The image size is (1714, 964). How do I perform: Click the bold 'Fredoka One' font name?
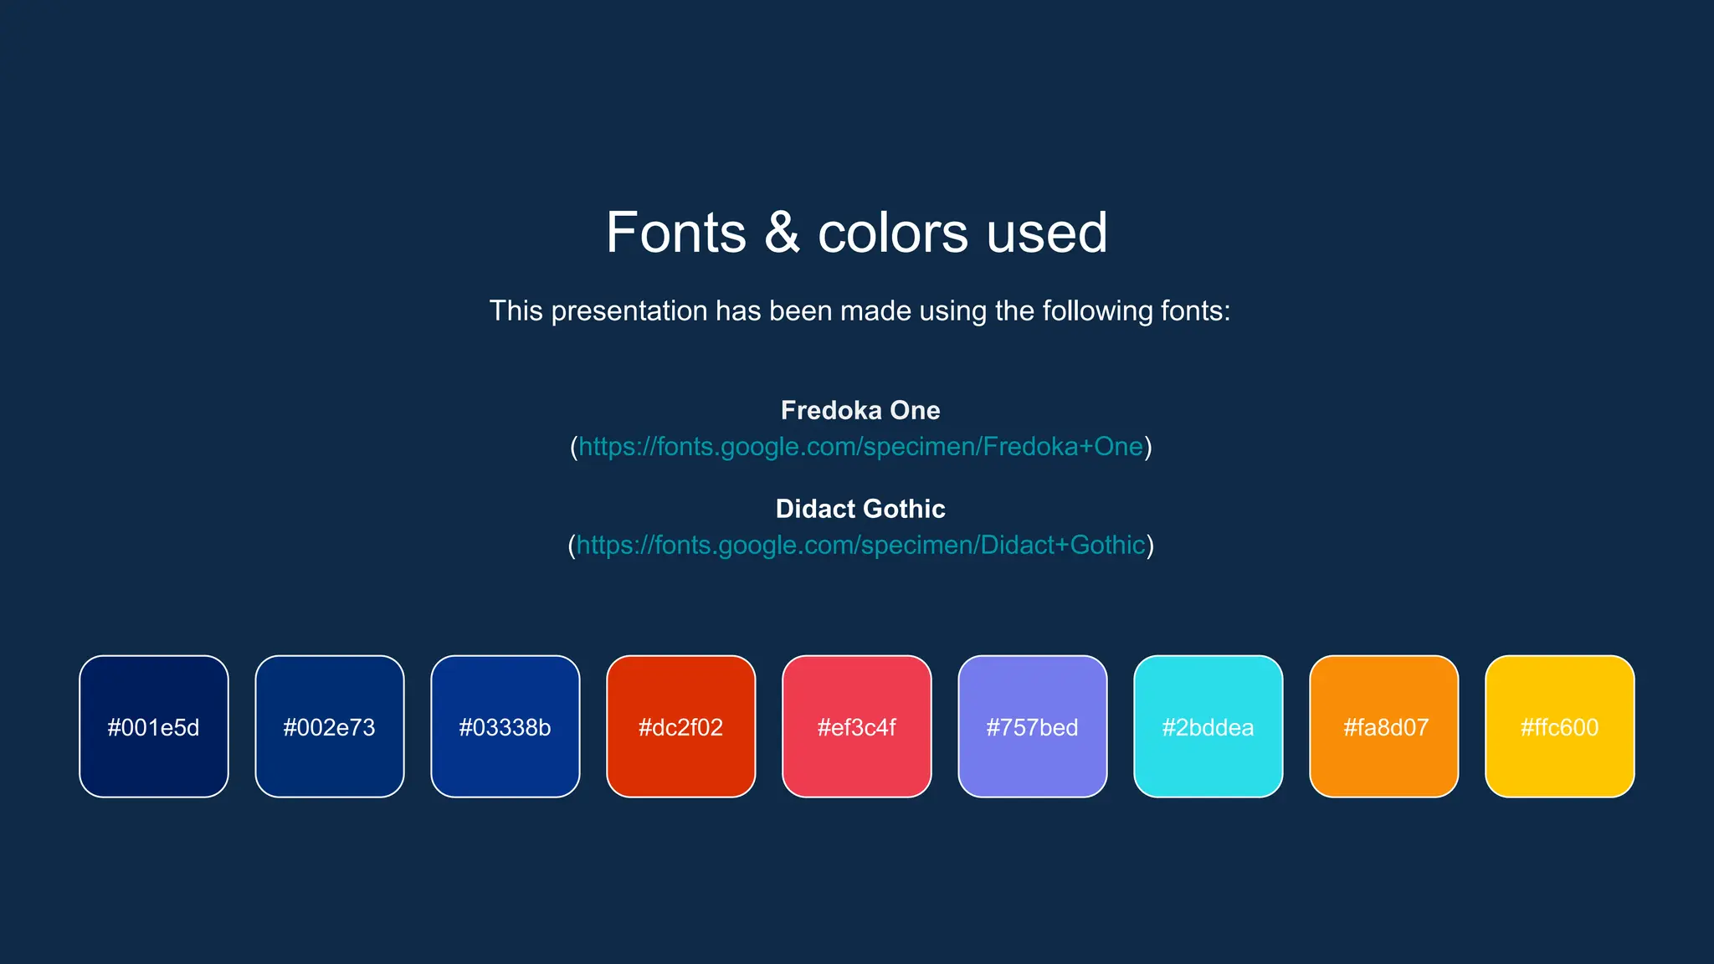click(x=860, y=411)
